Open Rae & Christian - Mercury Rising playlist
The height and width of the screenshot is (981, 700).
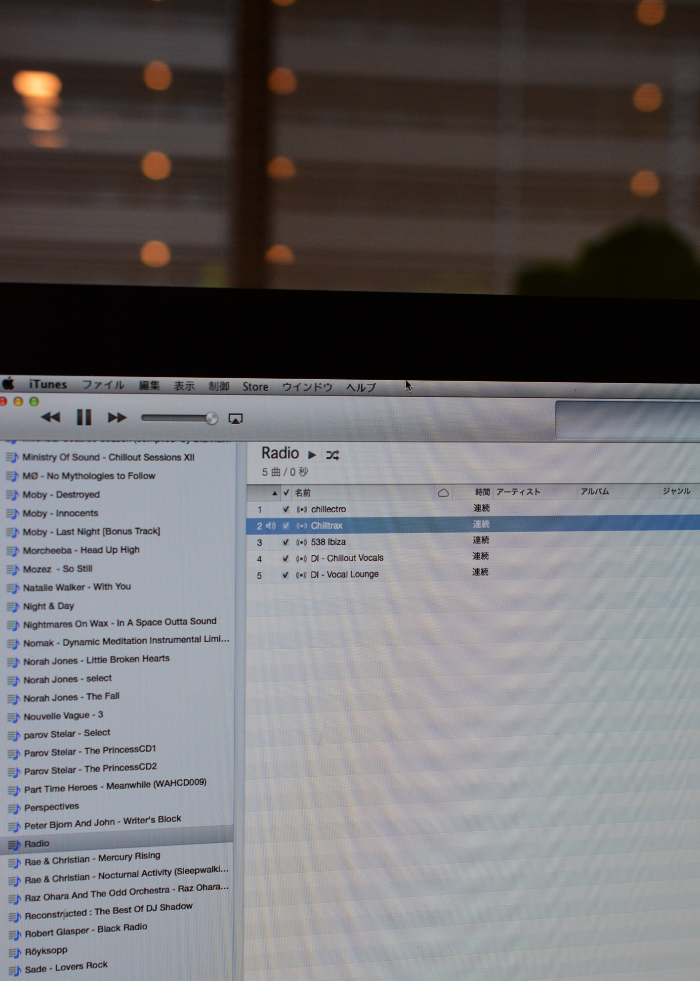(x=92, y=858)
